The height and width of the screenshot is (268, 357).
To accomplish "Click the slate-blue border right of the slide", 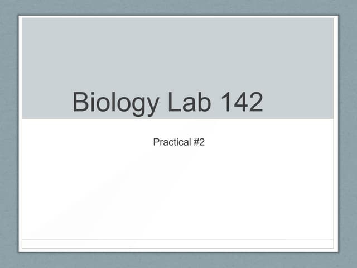I will point(347,134).
